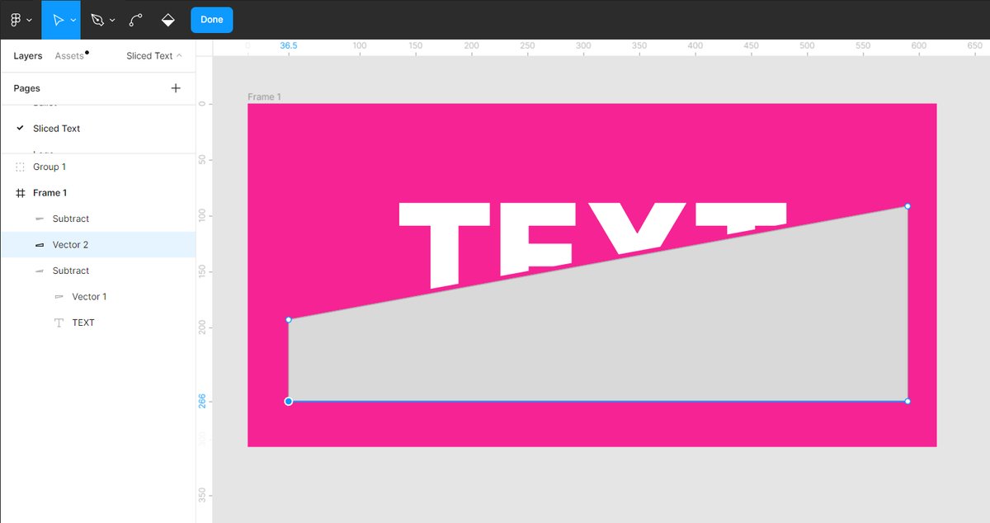
Task: Select the first Subtract layer above Vector 2
Action: (x=97, y=219)
